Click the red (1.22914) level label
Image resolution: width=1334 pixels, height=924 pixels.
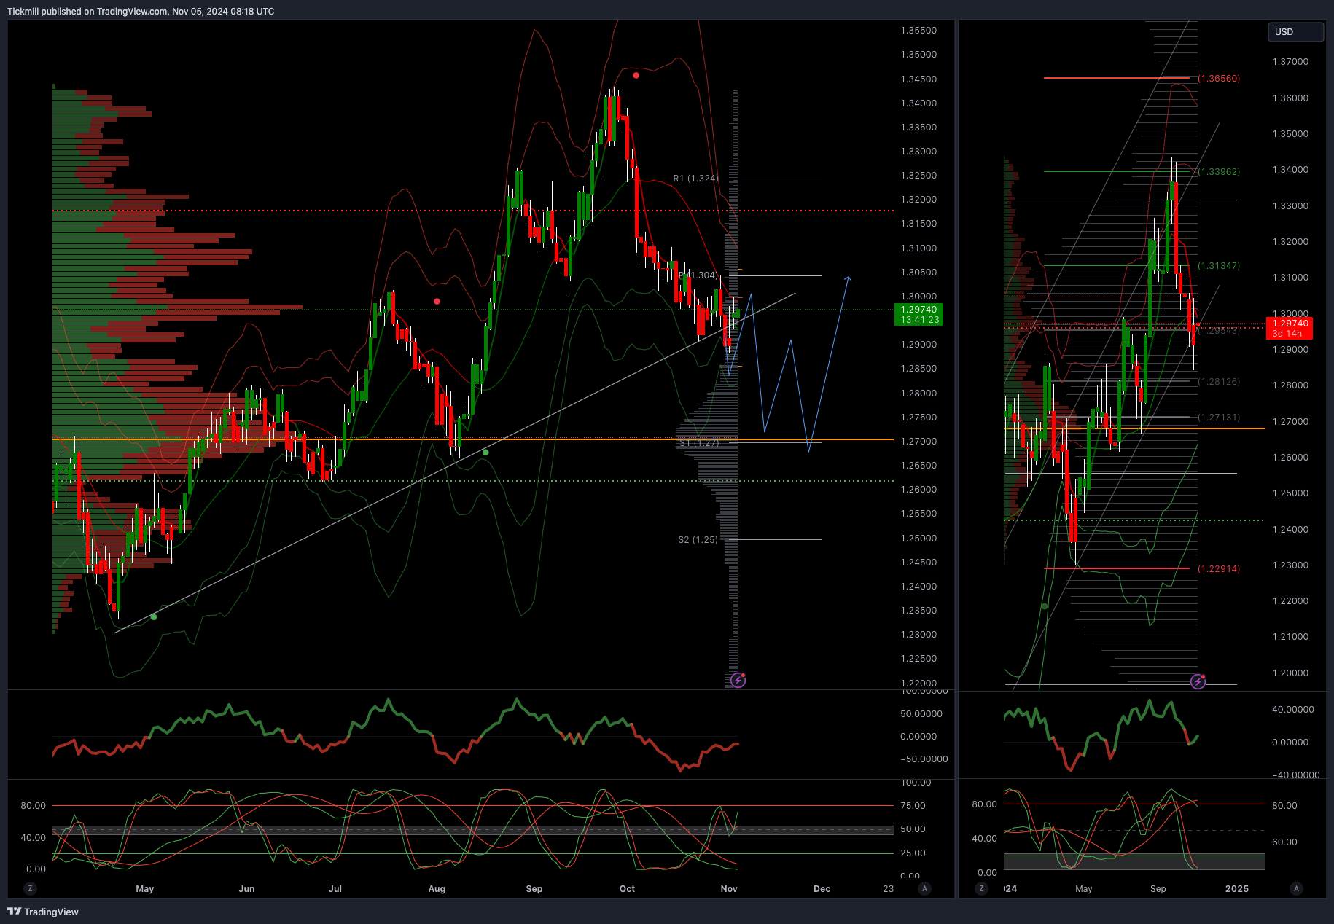click(1219, 569)
